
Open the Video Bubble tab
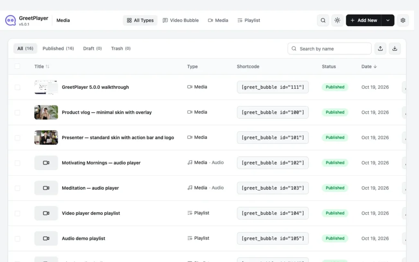[180, 20]
